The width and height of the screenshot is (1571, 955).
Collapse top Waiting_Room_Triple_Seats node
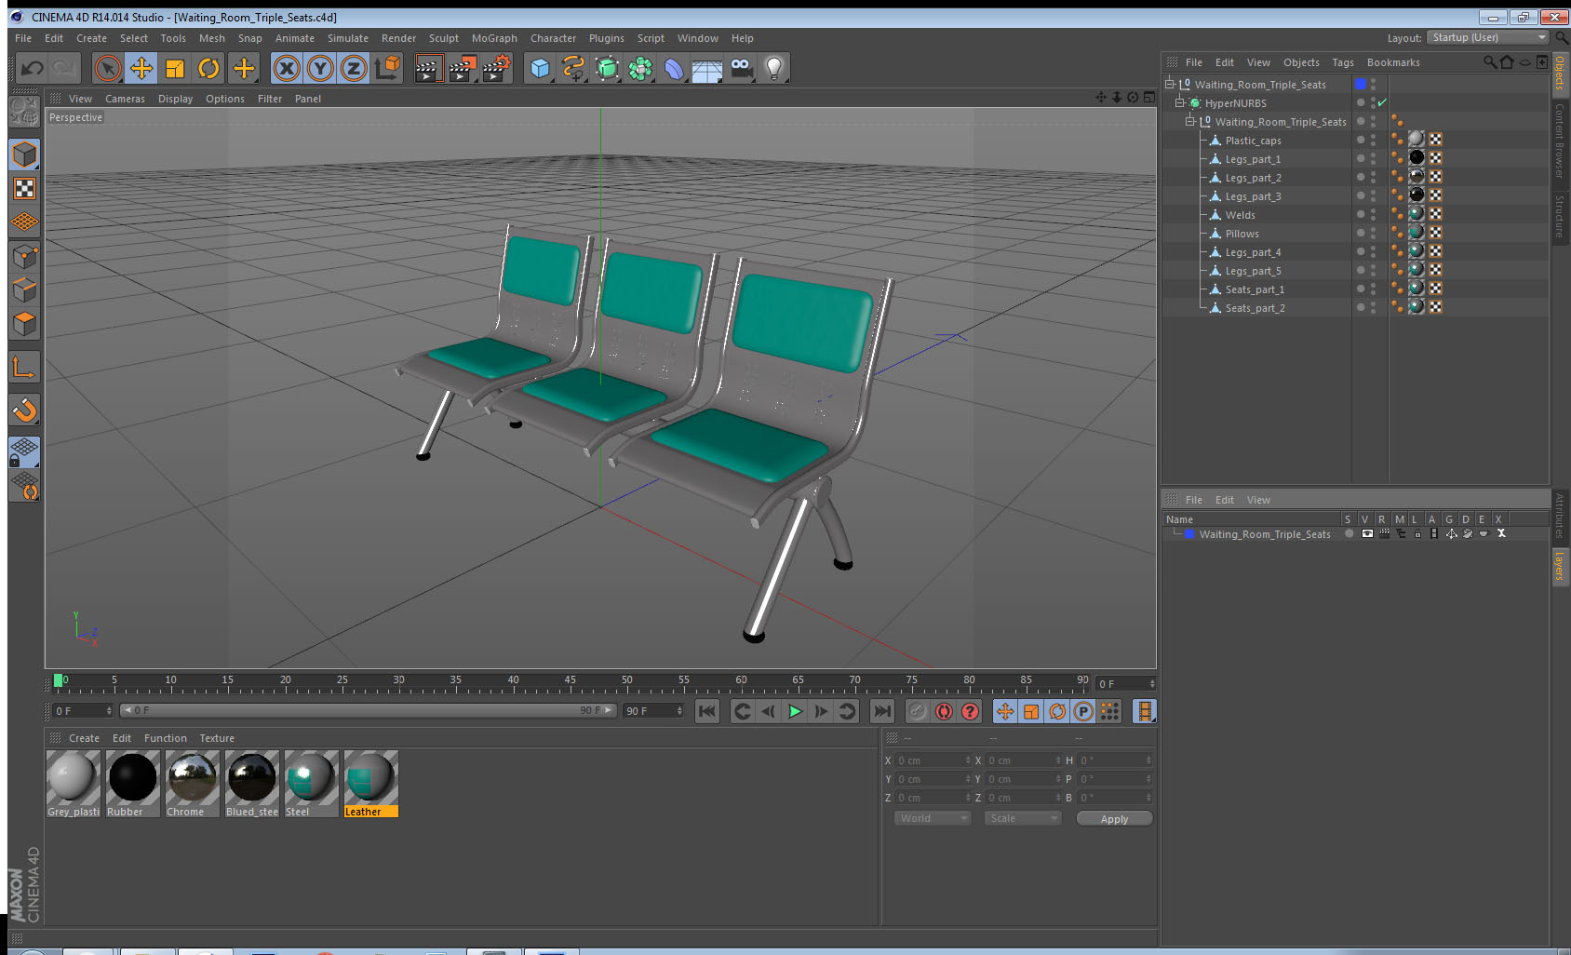[x=1170, y=84]
